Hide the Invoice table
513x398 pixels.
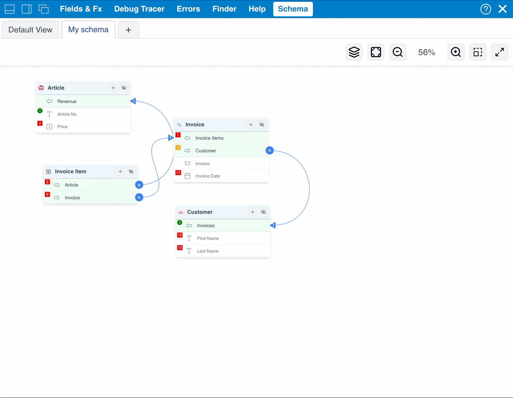262,124
